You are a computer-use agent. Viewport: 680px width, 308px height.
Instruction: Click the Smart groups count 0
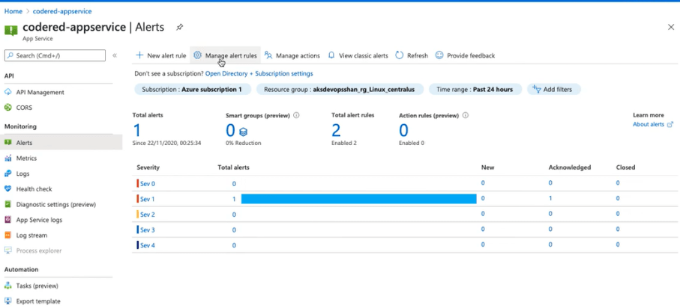(x=230, y=130)
